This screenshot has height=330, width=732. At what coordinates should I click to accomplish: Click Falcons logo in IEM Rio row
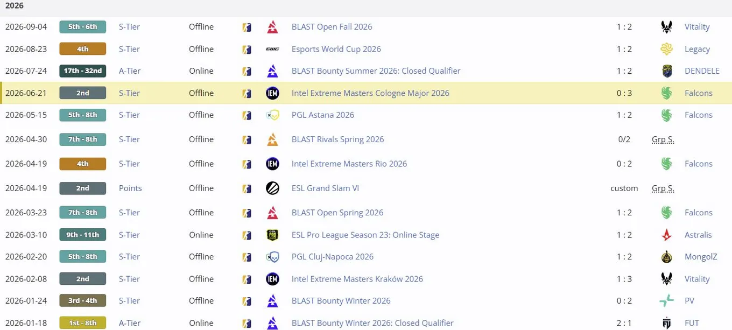(x=667, y=164)
